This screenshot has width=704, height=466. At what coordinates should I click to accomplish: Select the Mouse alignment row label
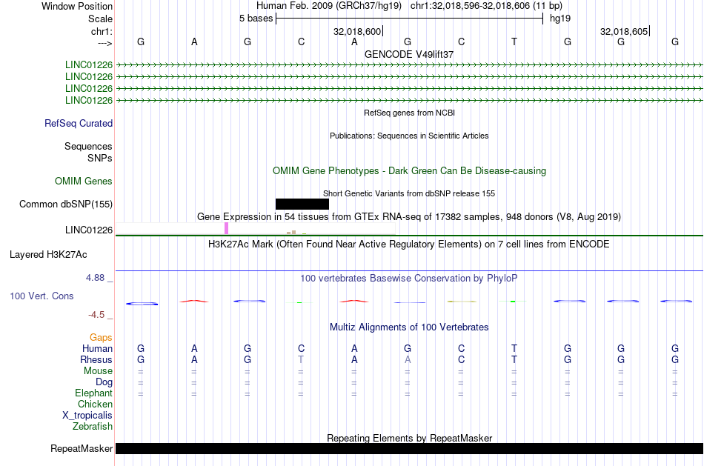tap(98, 371)
